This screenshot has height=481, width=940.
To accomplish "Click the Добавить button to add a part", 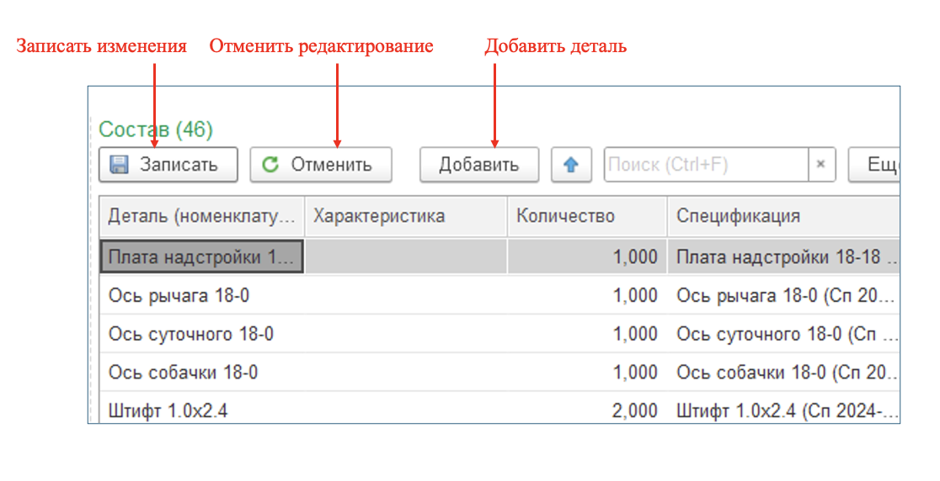I will coord(478,165).
